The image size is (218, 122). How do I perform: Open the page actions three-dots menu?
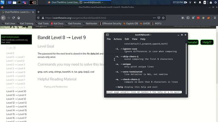tap(154, 18)
